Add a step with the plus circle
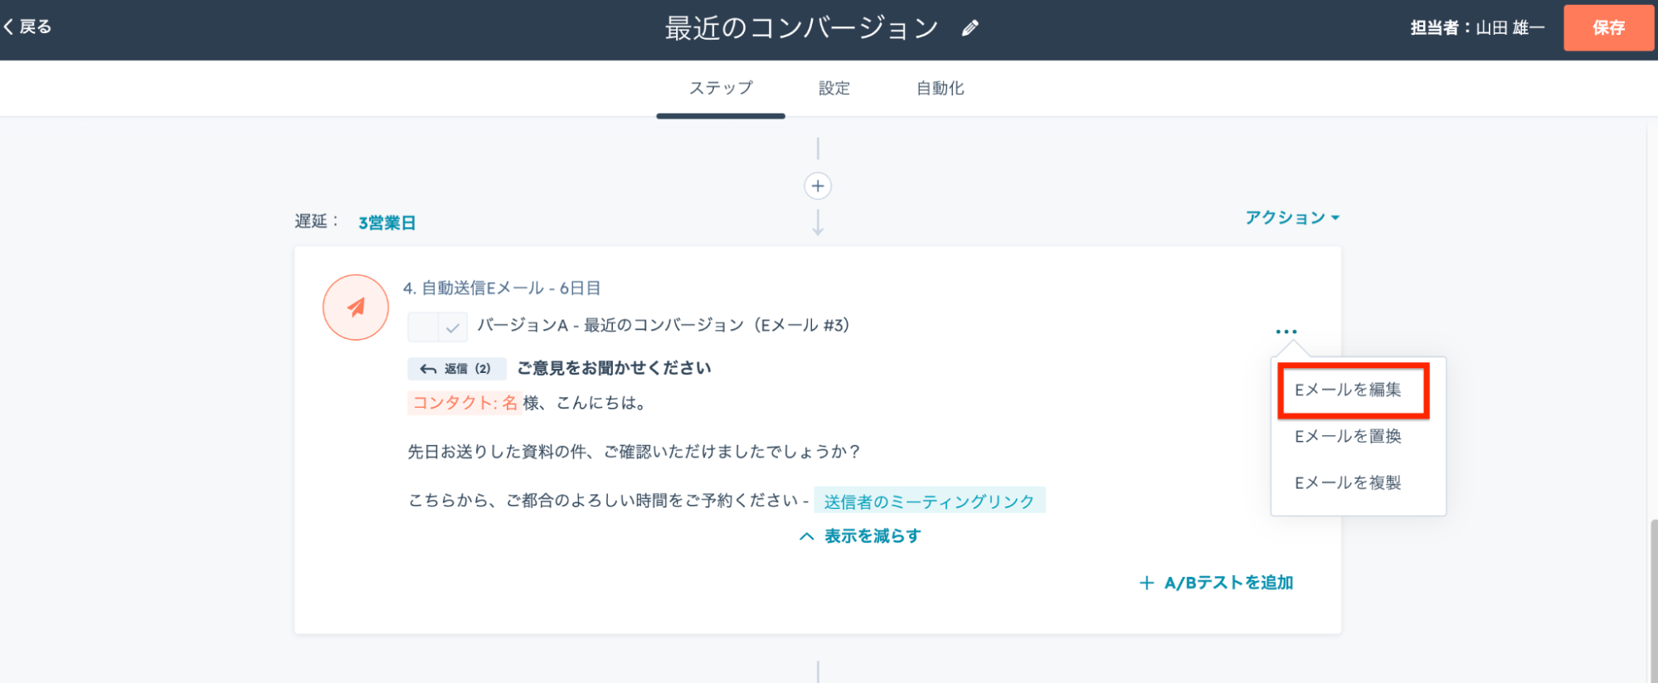 (818, 186)
